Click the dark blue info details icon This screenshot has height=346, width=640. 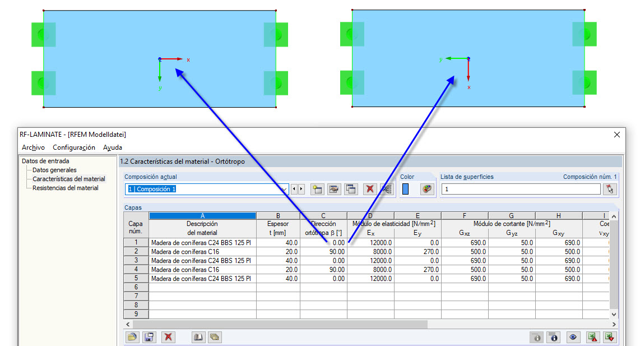point(554,337)
